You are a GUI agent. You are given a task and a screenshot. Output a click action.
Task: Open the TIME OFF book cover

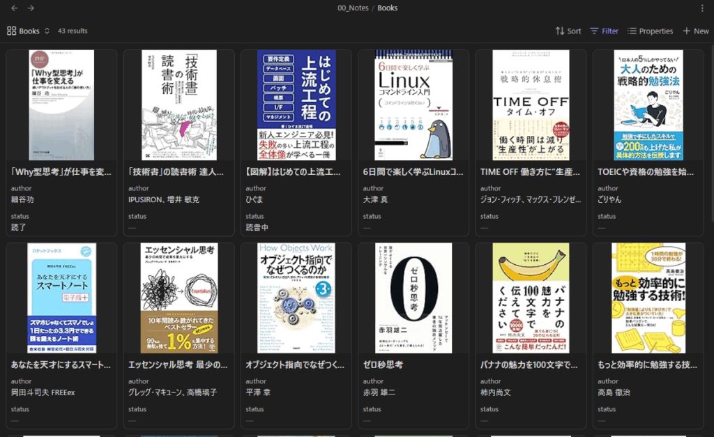pos(531,105)
